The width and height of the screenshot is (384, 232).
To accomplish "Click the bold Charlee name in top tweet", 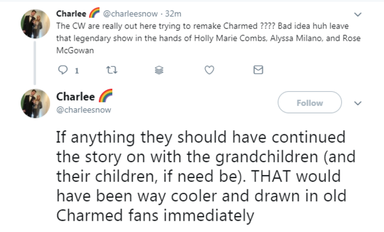I will click(x=71, y=14).
